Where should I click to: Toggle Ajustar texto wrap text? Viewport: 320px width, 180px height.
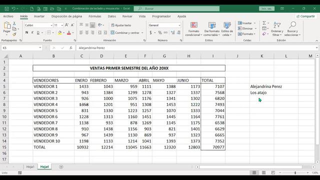[121, 25]
